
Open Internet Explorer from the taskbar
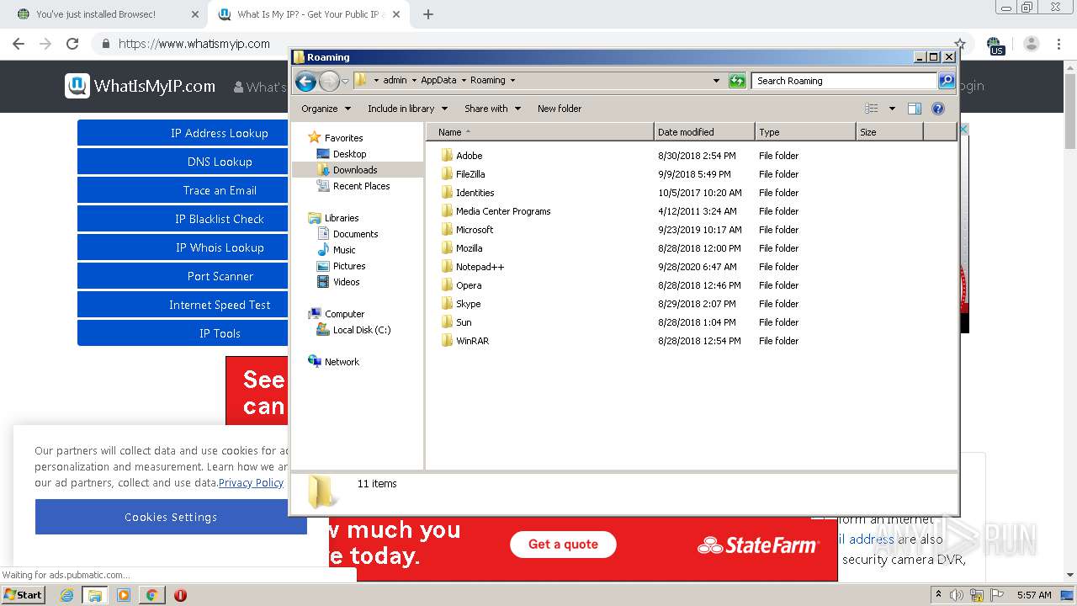point(66,595)
